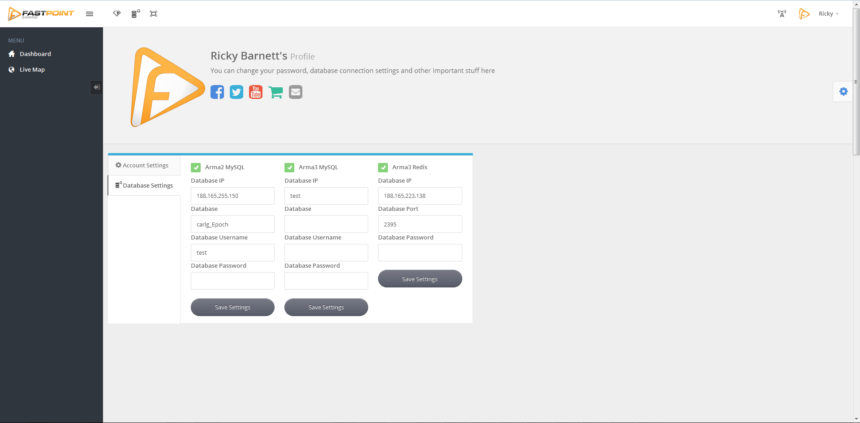This screenshot has width=860, height=423.
Task: Click the FastPoint Gaming logo
Action: [x=41, y=14]
